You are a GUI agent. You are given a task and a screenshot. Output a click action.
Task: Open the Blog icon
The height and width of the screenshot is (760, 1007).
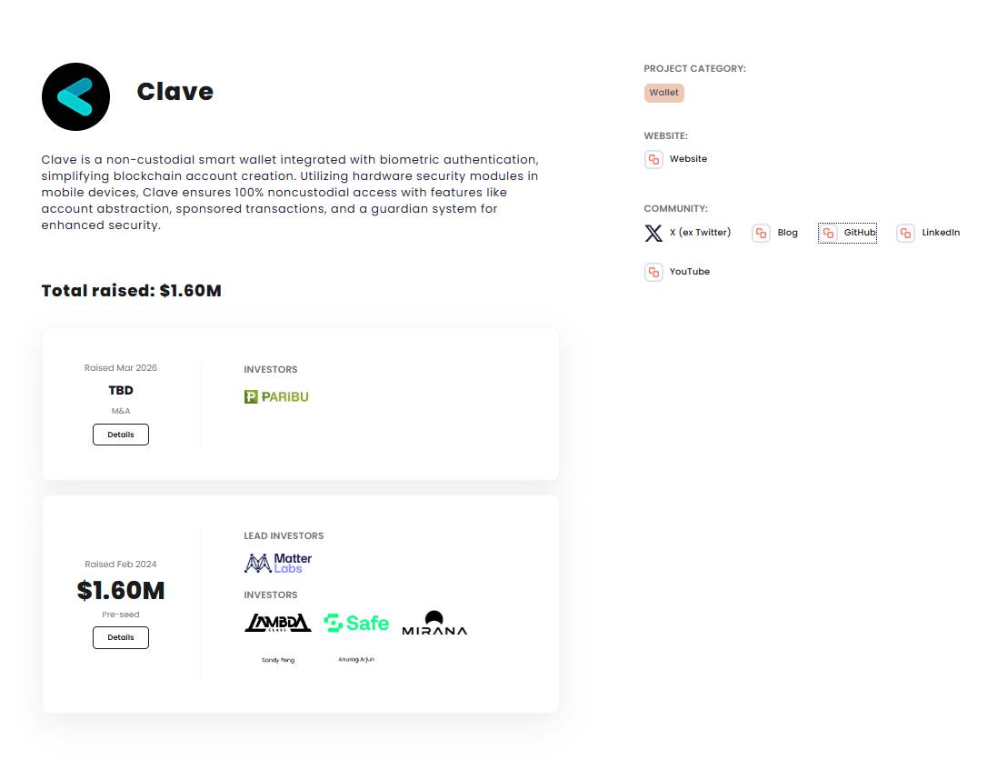(x=761, y=233)
